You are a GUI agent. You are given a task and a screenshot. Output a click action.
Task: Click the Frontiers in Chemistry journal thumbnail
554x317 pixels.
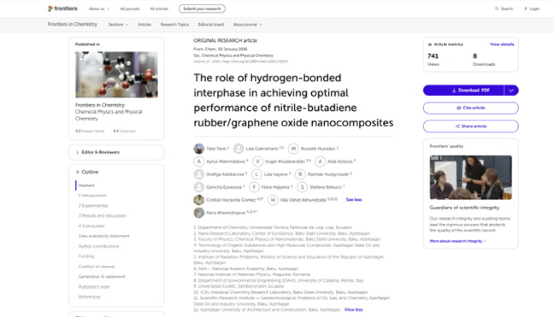pos(116,74)
